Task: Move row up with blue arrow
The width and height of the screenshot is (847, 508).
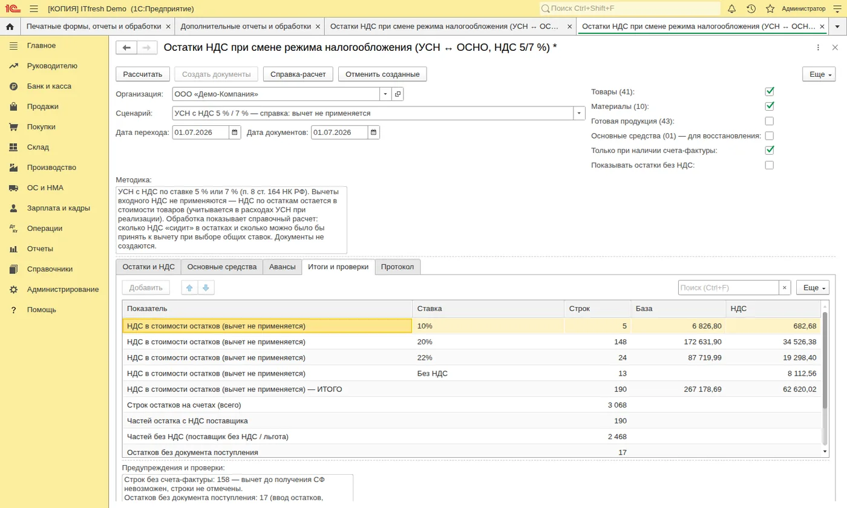Action: tap(190, 288)
